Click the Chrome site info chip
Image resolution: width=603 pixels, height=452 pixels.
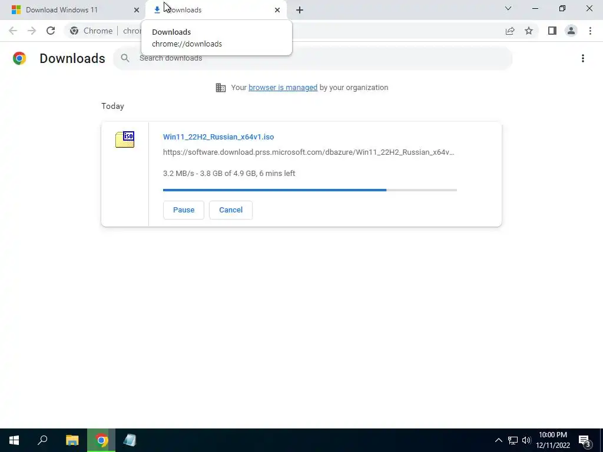point(91,31)
